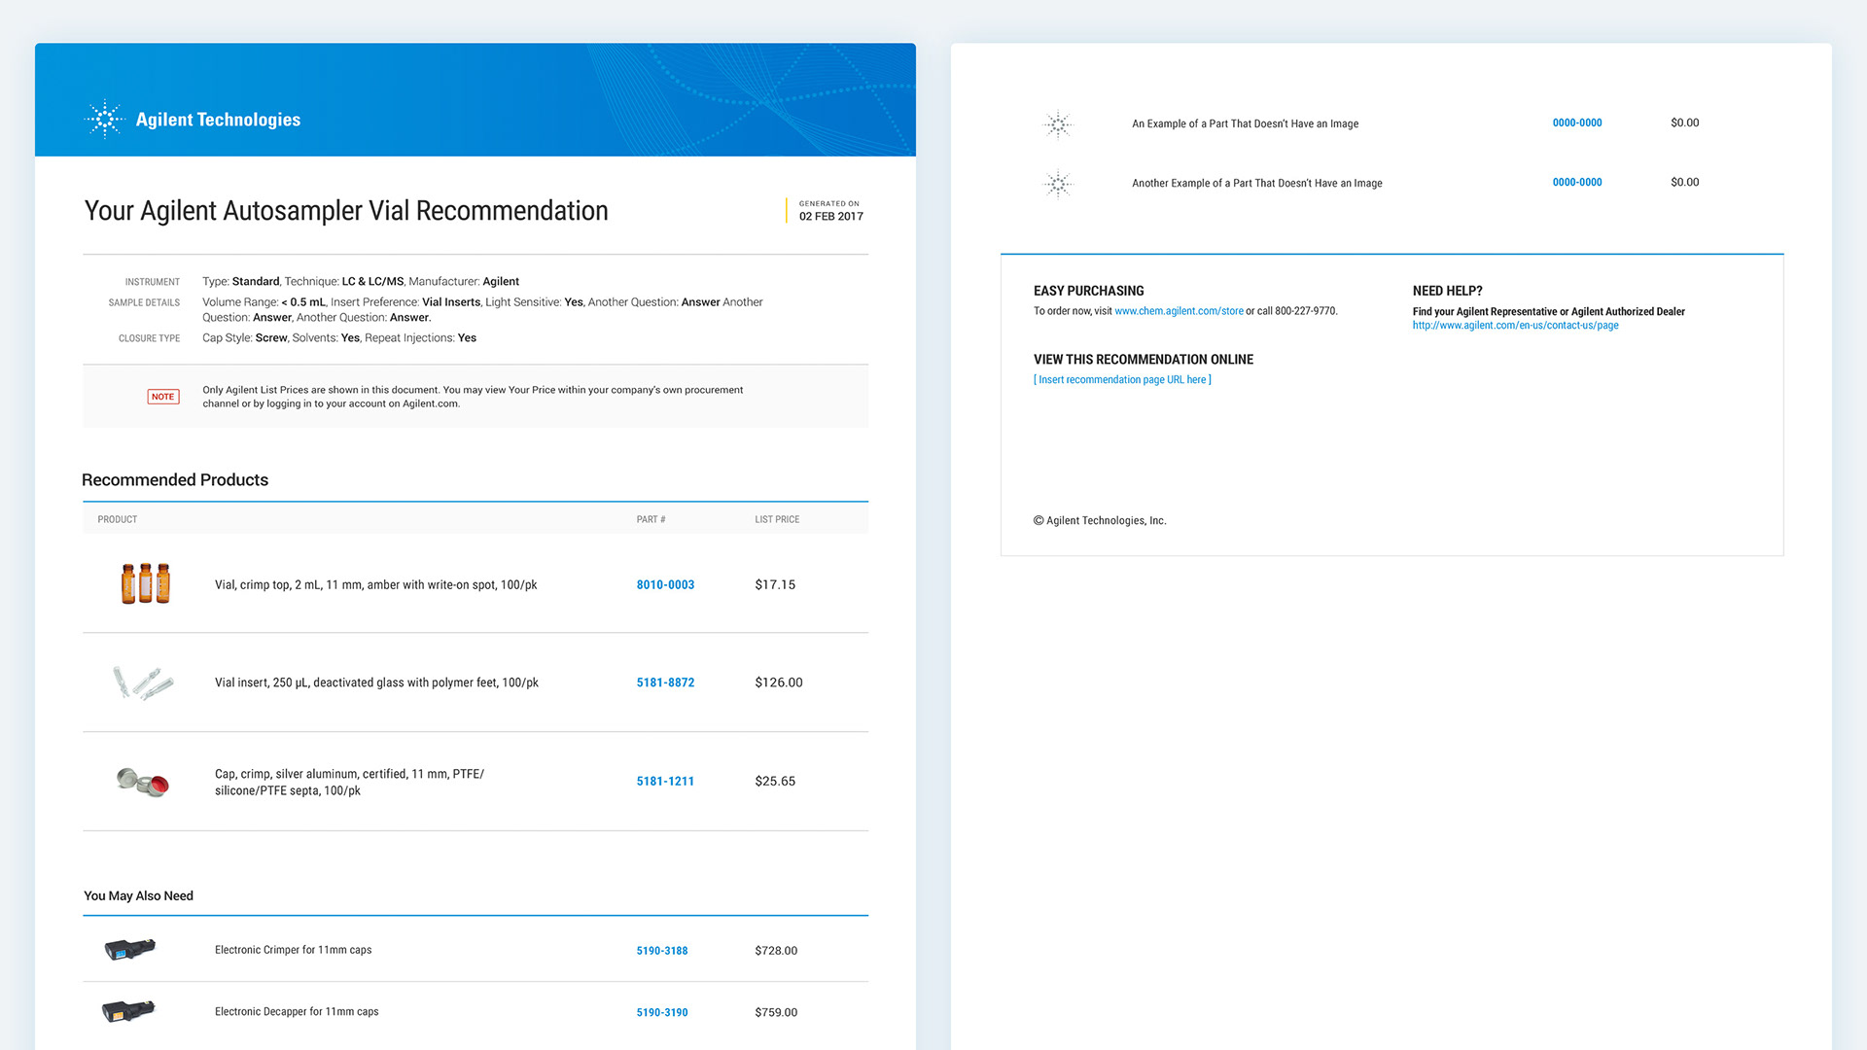Open part number 8010-0003 link
Image resolution: width=1867 pixels, height=1050 pixels.
coord(665,585)
